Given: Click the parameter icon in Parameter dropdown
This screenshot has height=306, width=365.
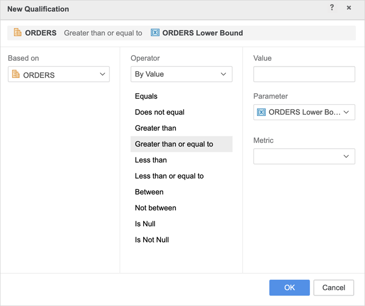Looking at the screenshot, I should pos(261,112).
